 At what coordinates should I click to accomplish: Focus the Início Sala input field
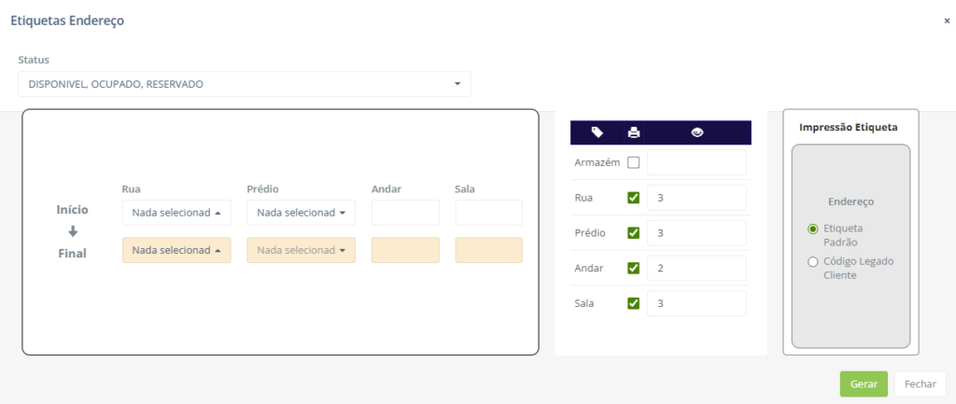pos(488,213)
